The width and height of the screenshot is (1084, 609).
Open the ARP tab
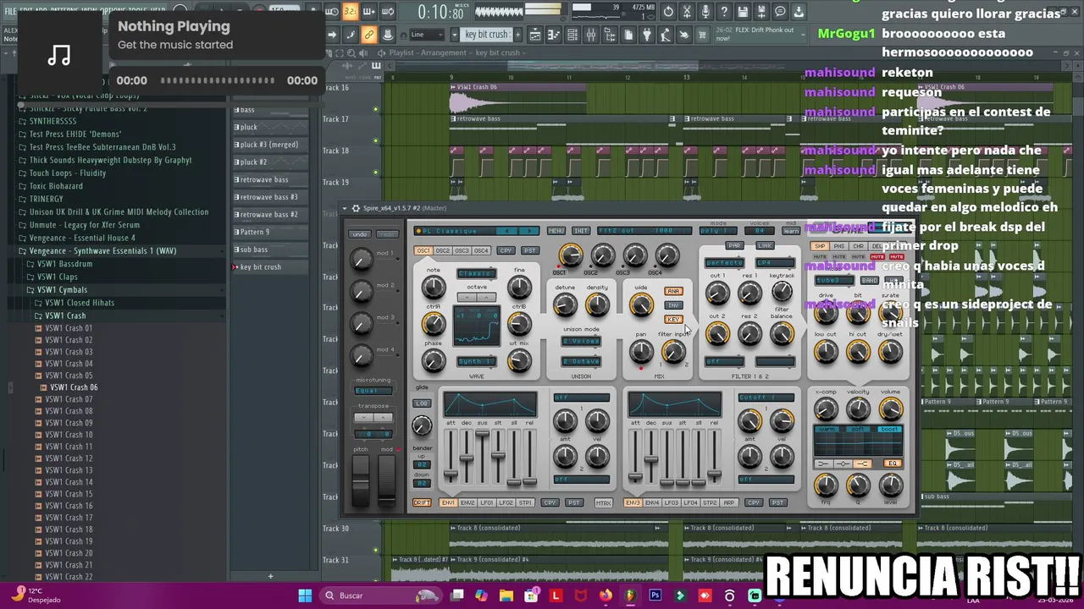pos(729,502)
